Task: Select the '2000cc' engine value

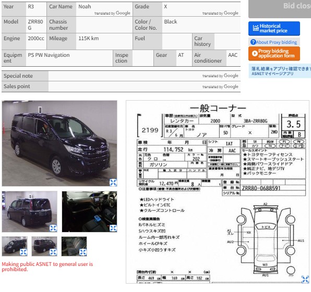Action: [36, 38]
